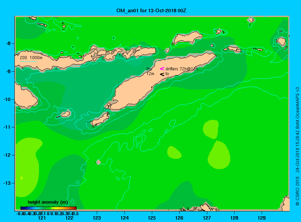Click the '200 1000m' contour legend text
Screen dimensions: 301x222
point(31,57)
